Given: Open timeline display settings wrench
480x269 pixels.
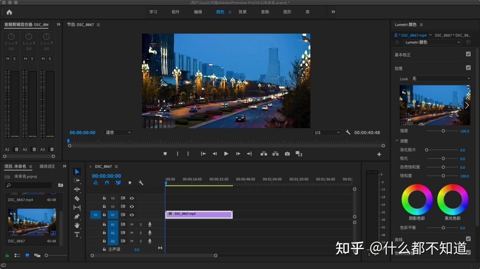Looking at the screenshot, I should (x=141, y=182).
